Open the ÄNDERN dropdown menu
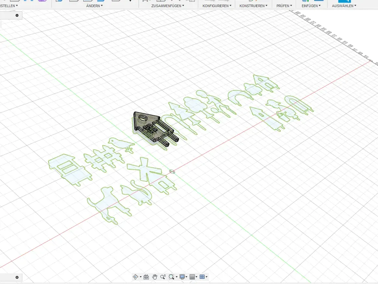Image resolution: width=378 pixels, height=284 pixels. click(x=95, y=6)
